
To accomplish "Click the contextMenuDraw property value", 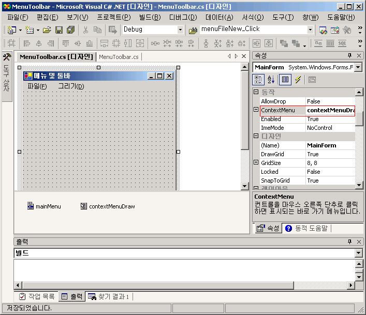I will (330, 110).
